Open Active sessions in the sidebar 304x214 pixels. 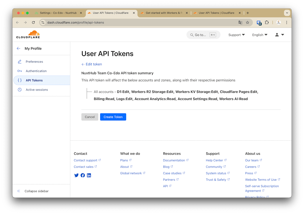tap(37, 90)
